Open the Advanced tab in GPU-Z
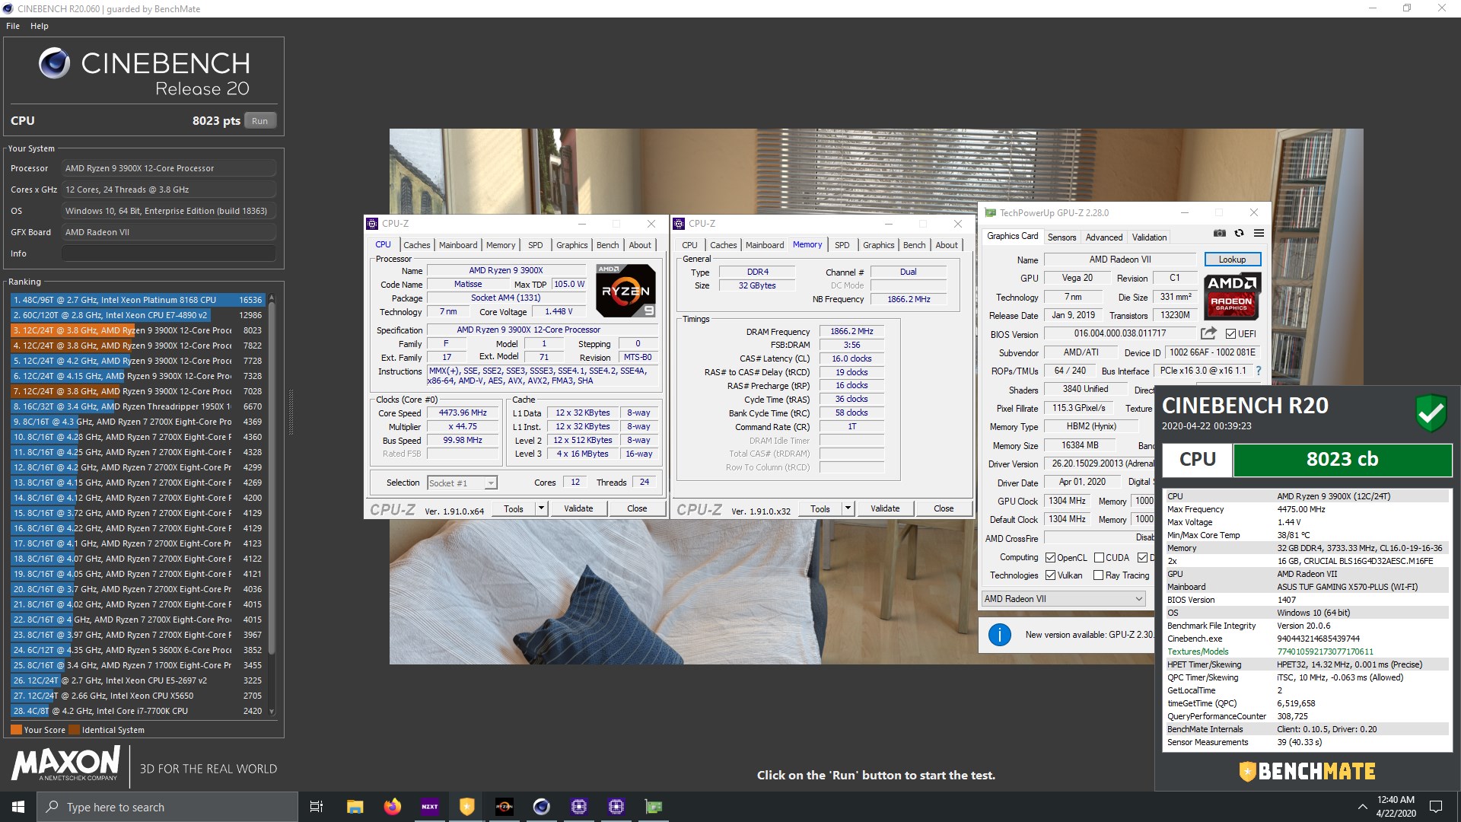Image resolution: width=1461 pixels, height=822 pixels. point(1103,237)
